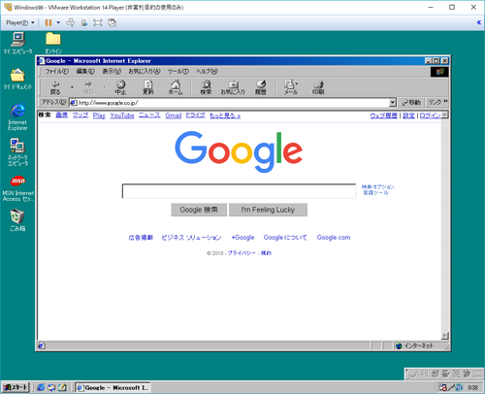
Task: Select the オンライン folder desktop icon
Action: tap(53, 44)
